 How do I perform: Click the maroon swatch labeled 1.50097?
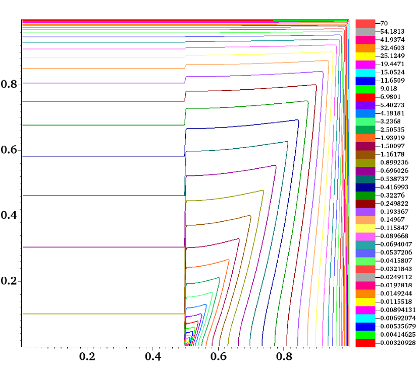point(365,146)
